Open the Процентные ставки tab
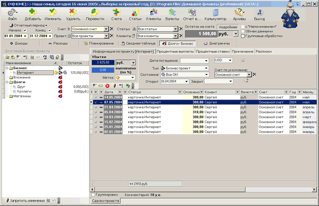Image resolution: width=319 pixels, height=206 pixels. [x=213, y=51]
